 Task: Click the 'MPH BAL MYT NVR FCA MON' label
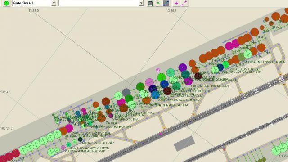[265, 62]
